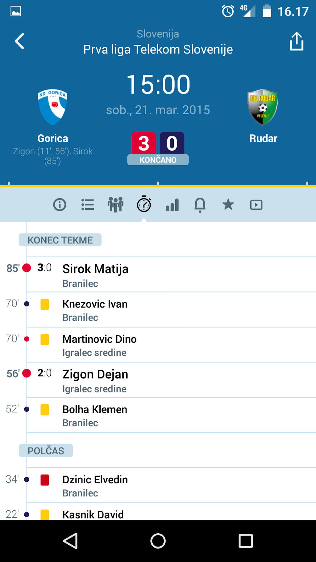
Task: Tap Android home button
Action: 158,541
